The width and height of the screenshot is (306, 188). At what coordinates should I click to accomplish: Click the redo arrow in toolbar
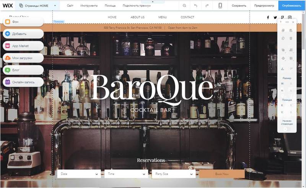[207, 6]
